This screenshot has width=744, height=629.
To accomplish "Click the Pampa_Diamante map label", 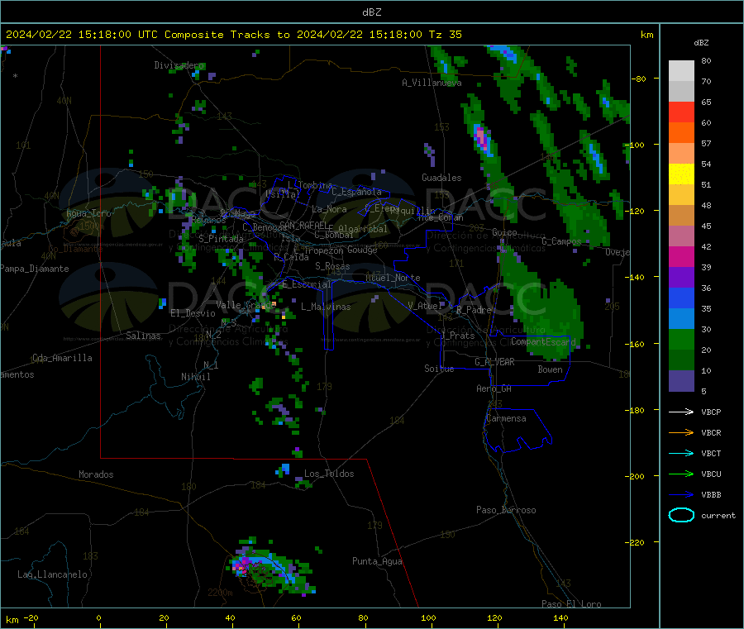I will pyautogui.click(x=35, y=269).
